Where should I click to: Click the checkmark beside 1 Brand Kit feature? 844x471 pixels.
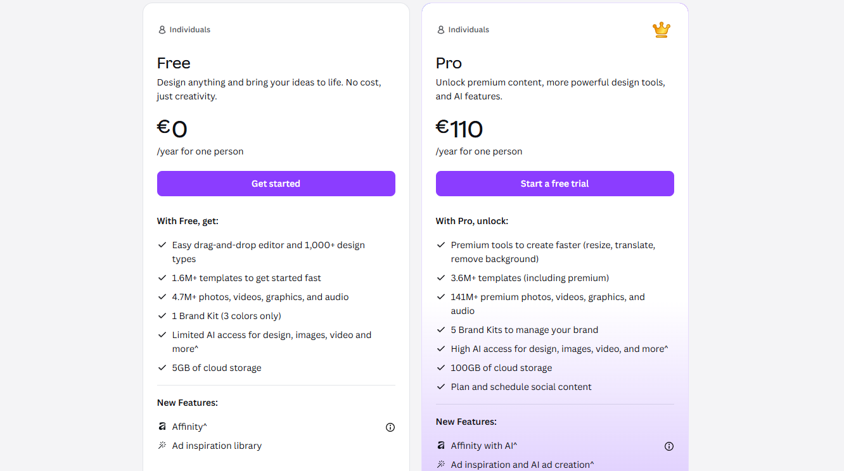click(162, 316)
